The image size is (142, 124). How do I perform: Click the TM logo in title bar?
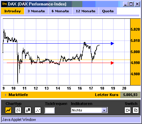(x=4, y=4)
